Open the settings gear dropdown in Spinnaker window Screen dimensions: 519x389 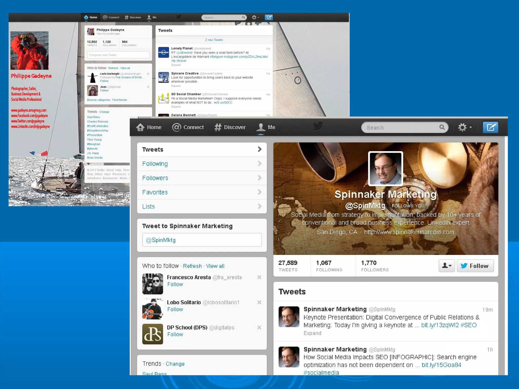(x=465, y=127)
